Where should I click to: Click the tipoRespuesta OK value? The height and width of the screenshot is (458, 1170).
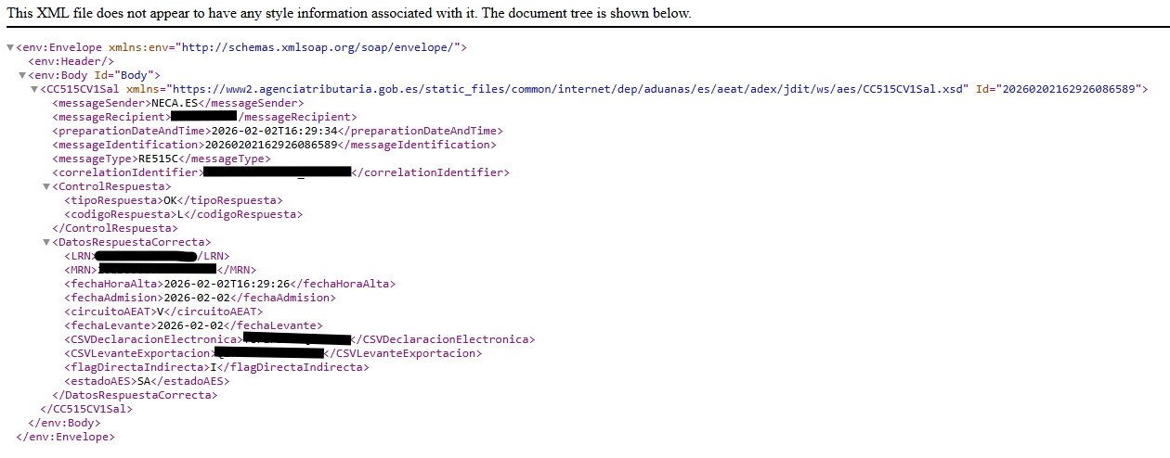coord(170,200)
